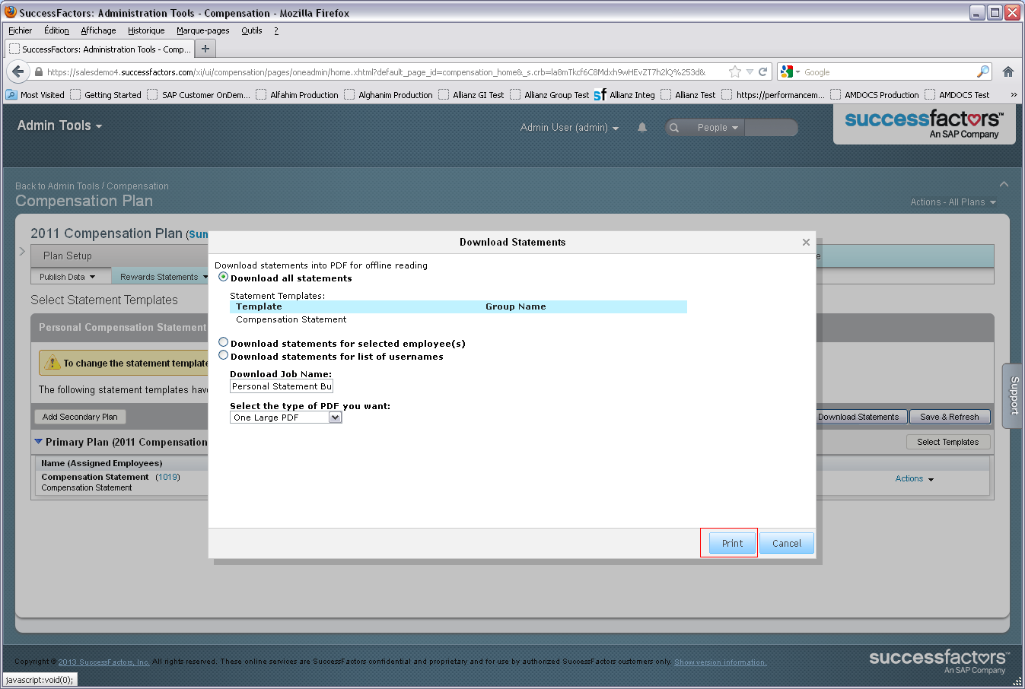Show more bookmarks chevron
The width and height of the screenshot is (1025, 689).
click(1014, 95)
